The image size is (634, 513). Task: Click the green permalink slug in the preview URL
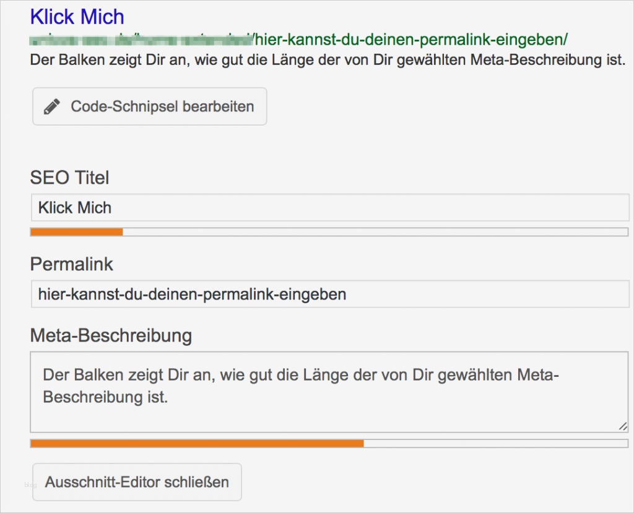410,40
